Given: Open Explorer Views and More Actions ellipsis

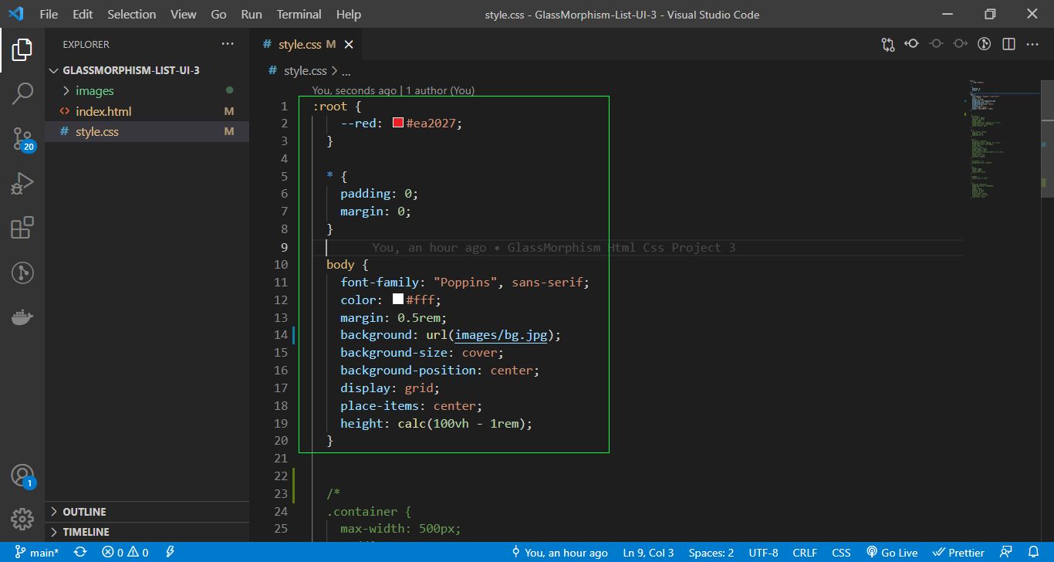Looking at the screenshot, I should [228, 44].
